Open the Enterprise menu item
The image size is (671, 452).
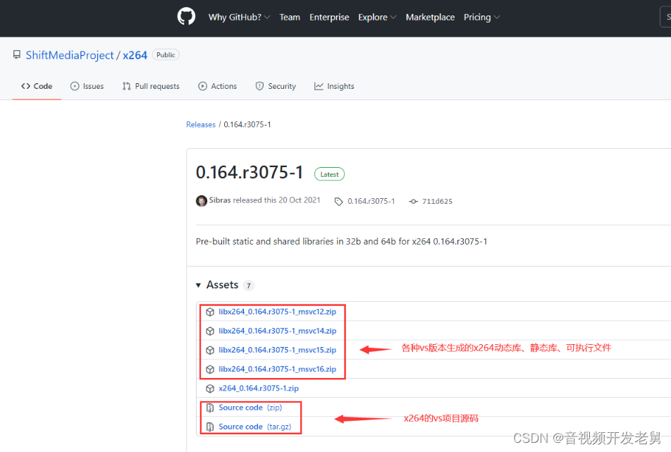329,17
